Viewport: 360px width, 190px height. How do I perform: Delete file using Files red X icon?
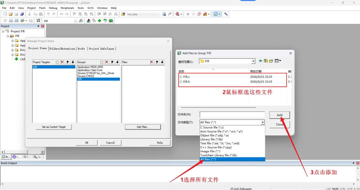pyautogui.click(x=152, y=62)
